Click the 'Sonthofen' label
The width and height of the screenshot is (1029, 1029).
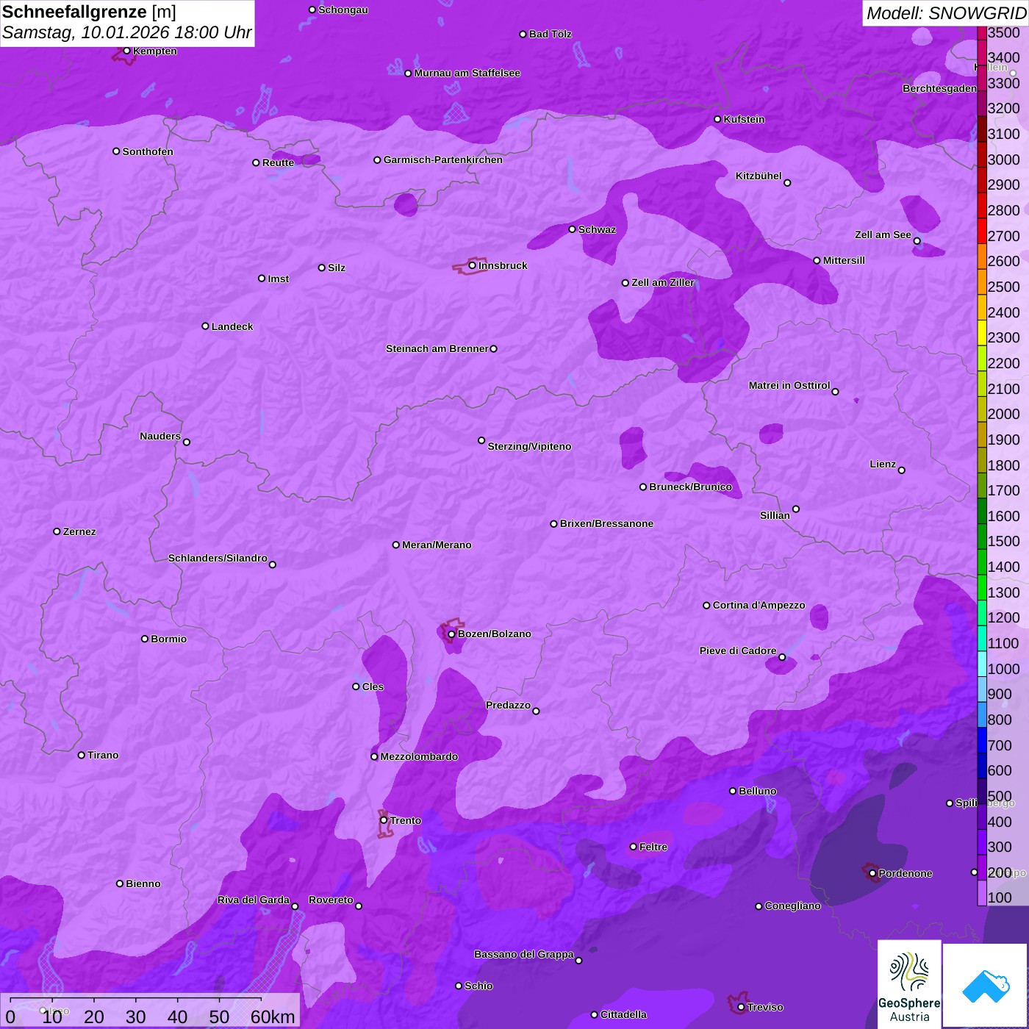coord(148,151)
